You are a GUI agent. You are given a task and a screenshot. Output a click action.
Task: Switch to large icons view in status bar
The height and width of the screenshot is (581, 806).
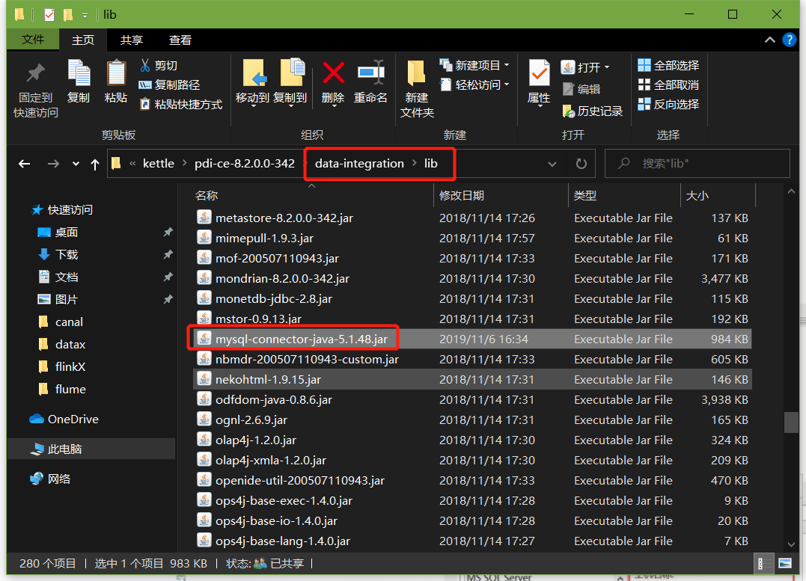pos(785,564)
